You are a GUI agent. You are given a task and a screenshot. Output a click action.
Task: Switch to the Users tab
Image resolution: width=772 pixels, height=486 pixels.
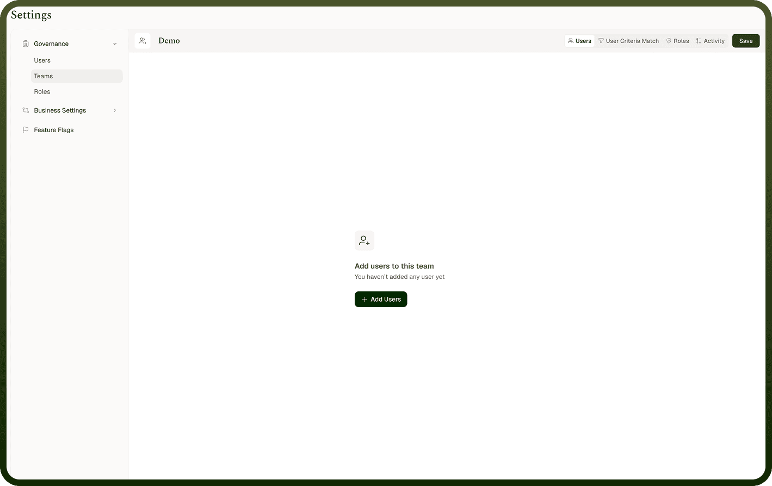tap(579, 41)
